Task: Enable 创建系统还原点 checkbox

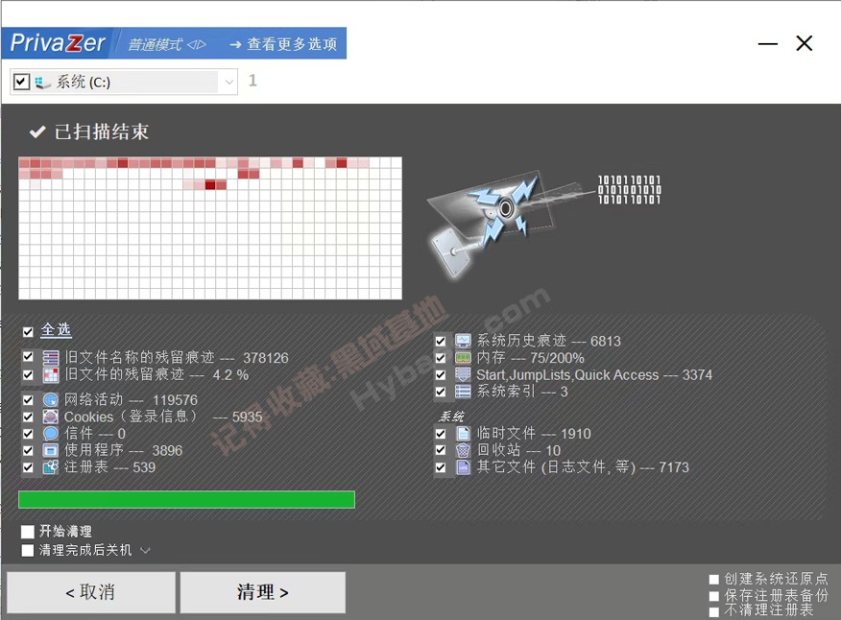Action: pos(713,580)
